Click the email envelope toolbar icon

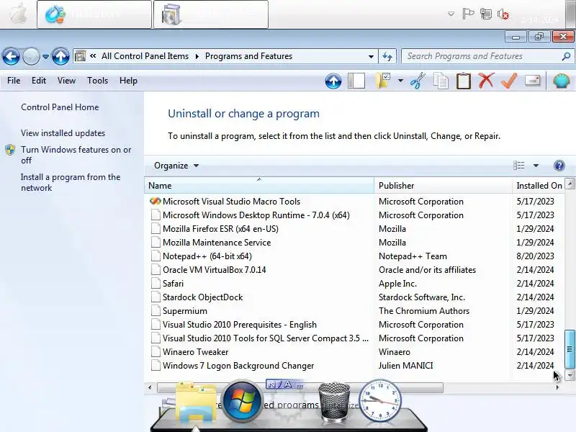[532, 80]
